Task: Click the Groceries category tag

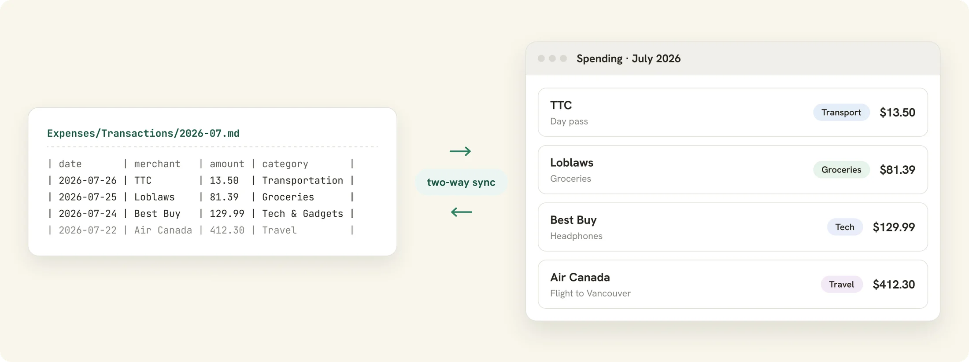Action: point(841,170)
